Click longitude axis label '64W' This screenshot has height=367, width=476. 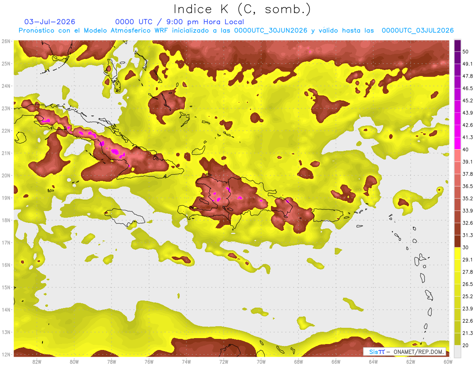(x=373, y=362)
